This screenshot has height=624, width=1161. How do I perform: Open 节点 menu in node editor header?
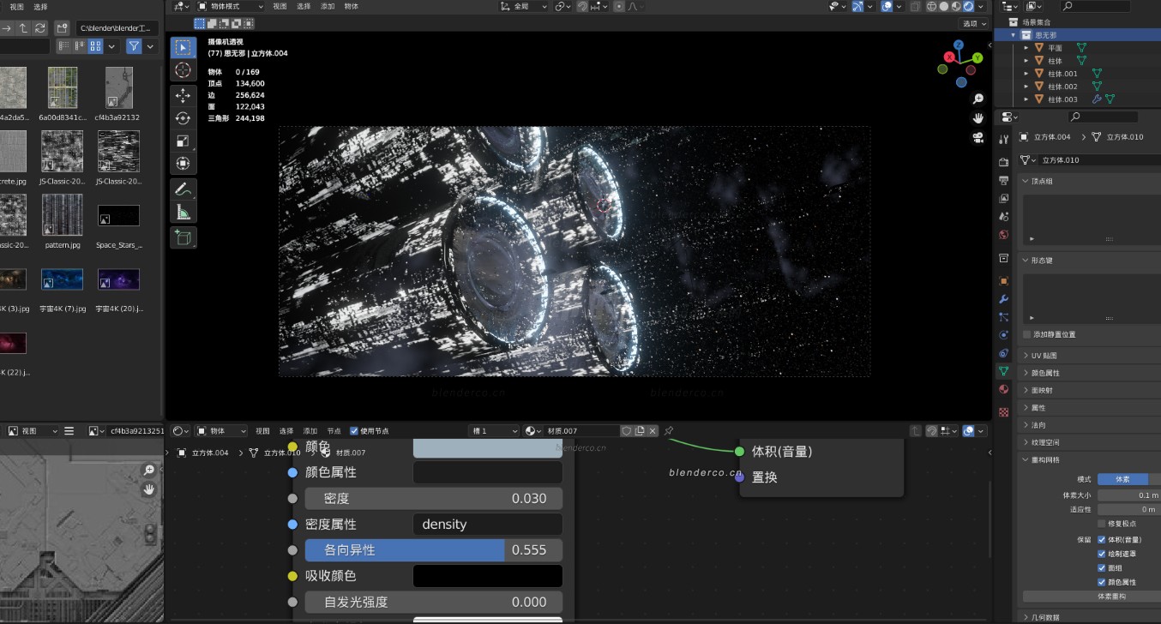click(x=334, y=430)
